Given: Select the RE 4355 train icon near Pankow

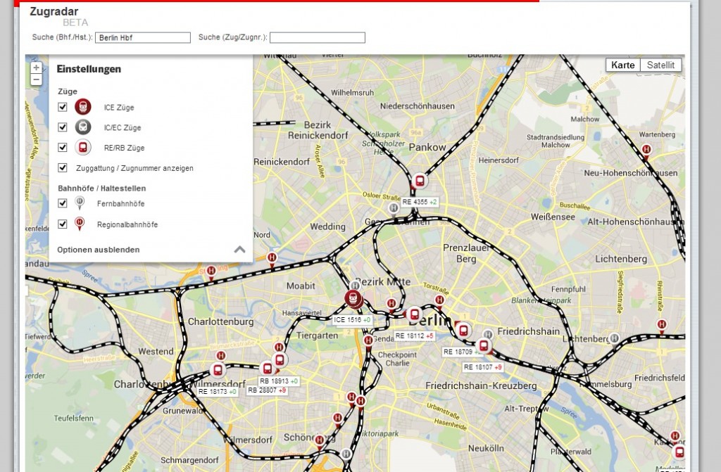Looking at the screenshot, I should [420, 181].
